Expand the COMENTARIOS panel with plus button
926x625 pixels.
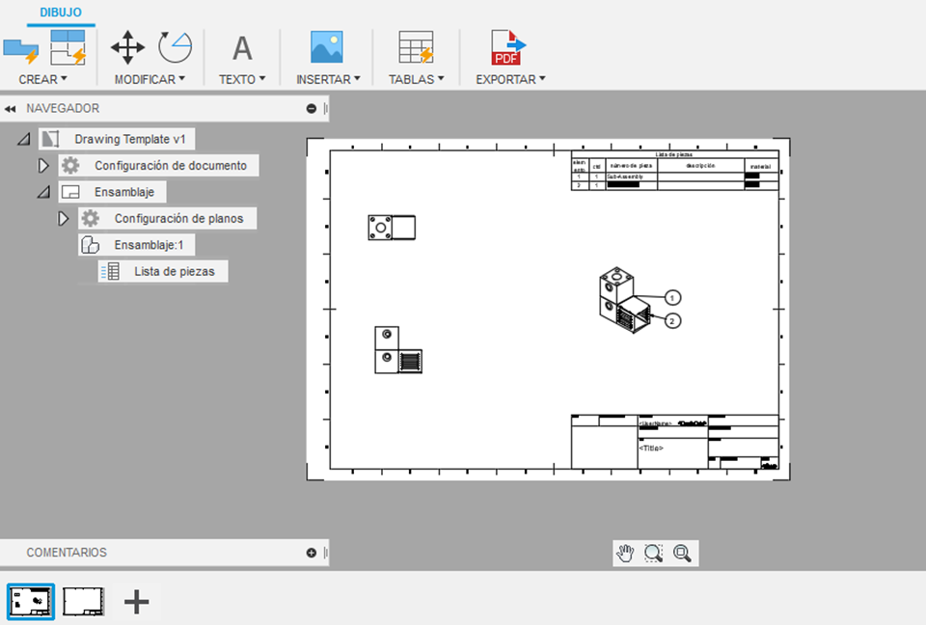click(312, 553)
